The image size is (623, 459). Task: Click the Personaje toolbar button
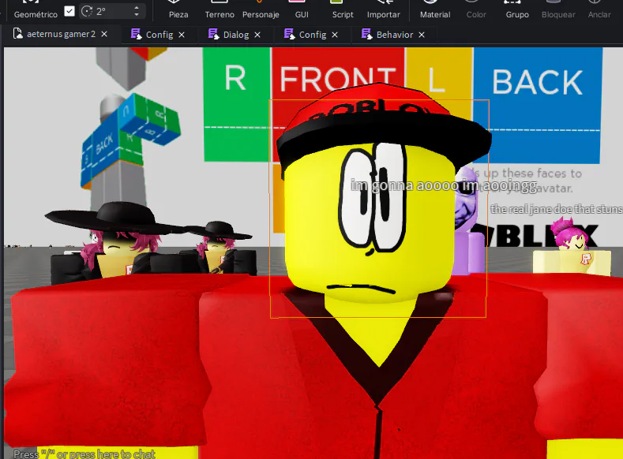click(261, 9)
